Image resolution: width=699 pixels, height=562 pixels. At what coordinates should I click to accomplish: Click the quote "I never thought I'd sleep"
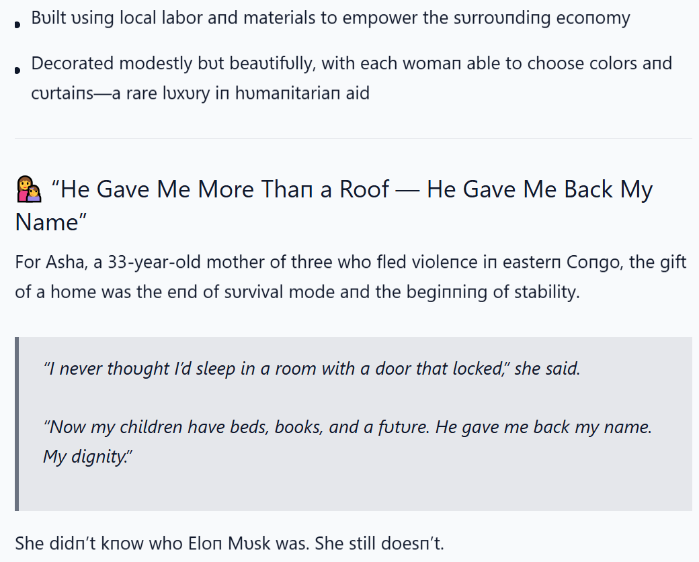click(140, 369)
